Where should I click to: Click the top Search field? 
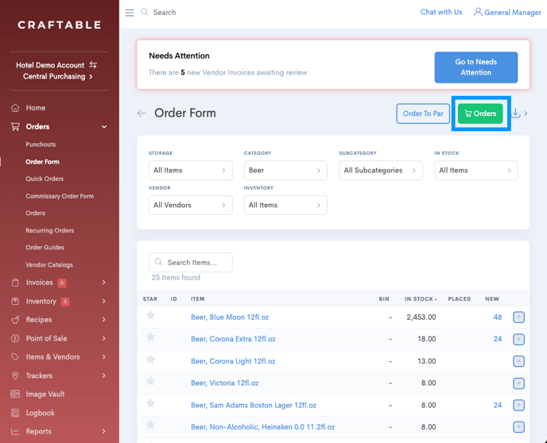click(165, 13)
